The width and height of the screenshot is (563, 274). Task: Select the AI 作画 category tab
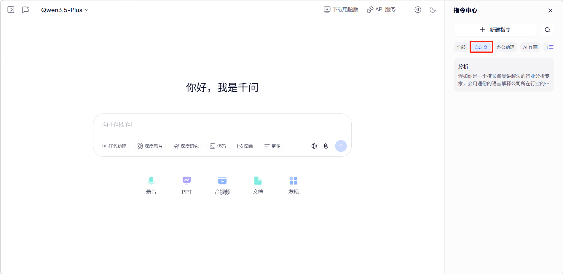pos(530,47)
